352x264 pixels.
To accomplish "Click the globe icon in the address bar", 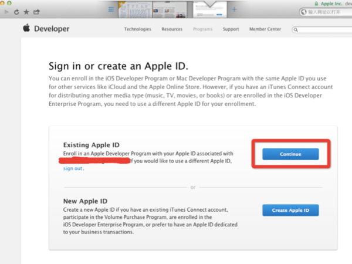I will 303,12.
